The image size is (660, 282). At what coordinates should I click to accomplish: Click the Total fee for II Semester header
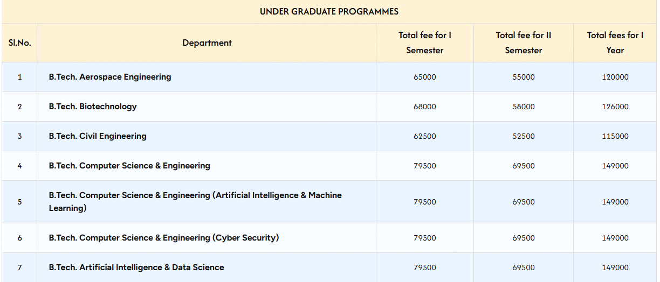click(524, 43)
